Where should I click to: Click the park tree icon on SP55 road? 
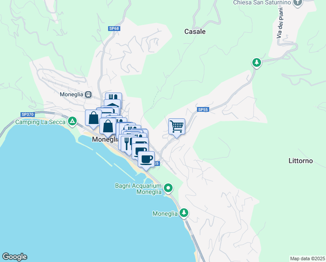(x=257, y=62)
